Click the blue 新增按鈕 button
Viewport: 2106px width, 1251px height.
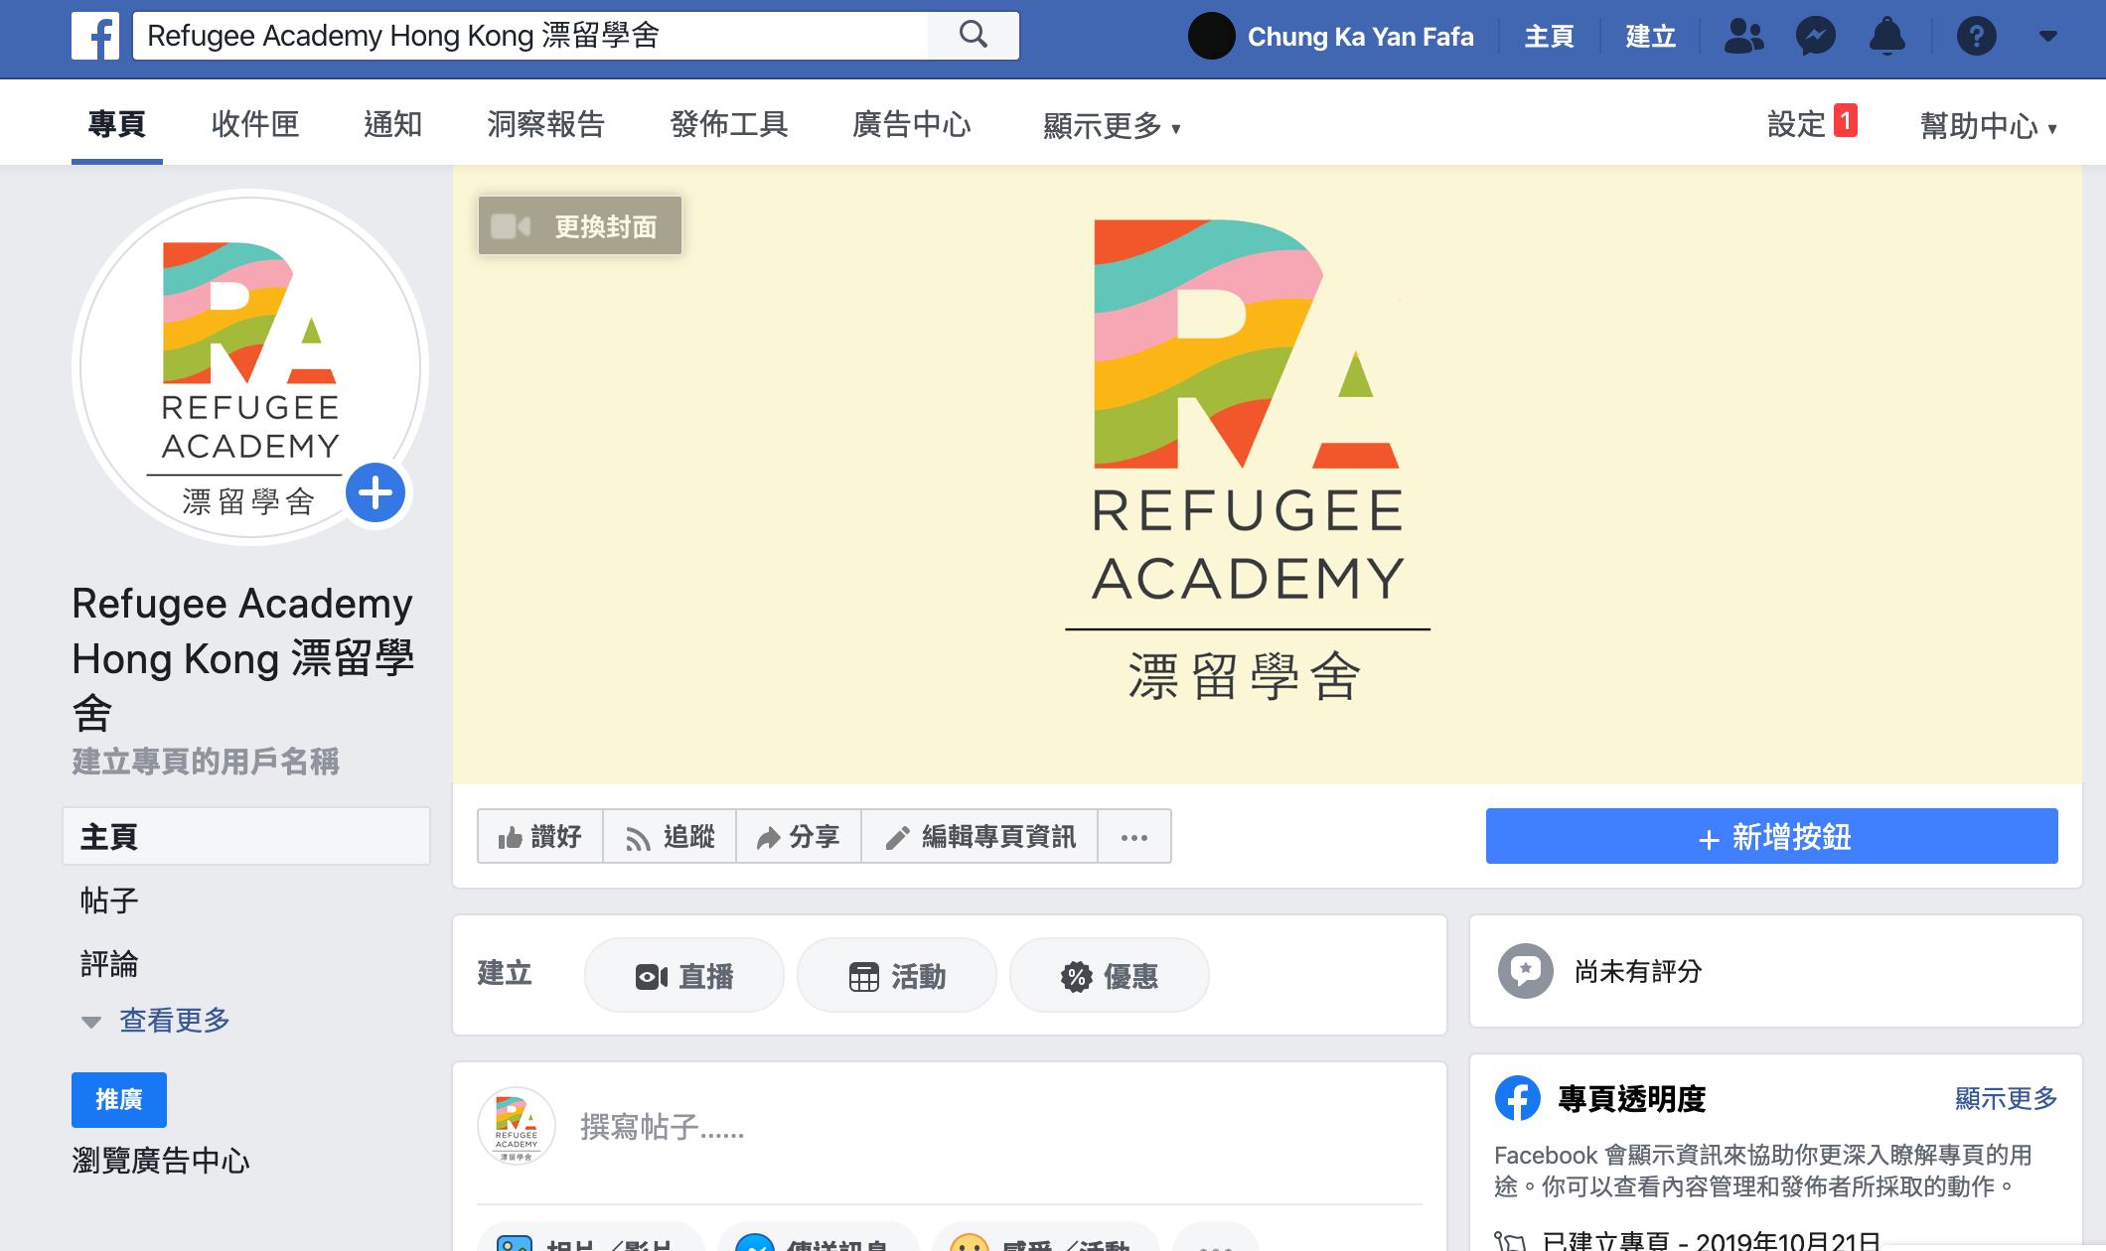point(1771,837)
